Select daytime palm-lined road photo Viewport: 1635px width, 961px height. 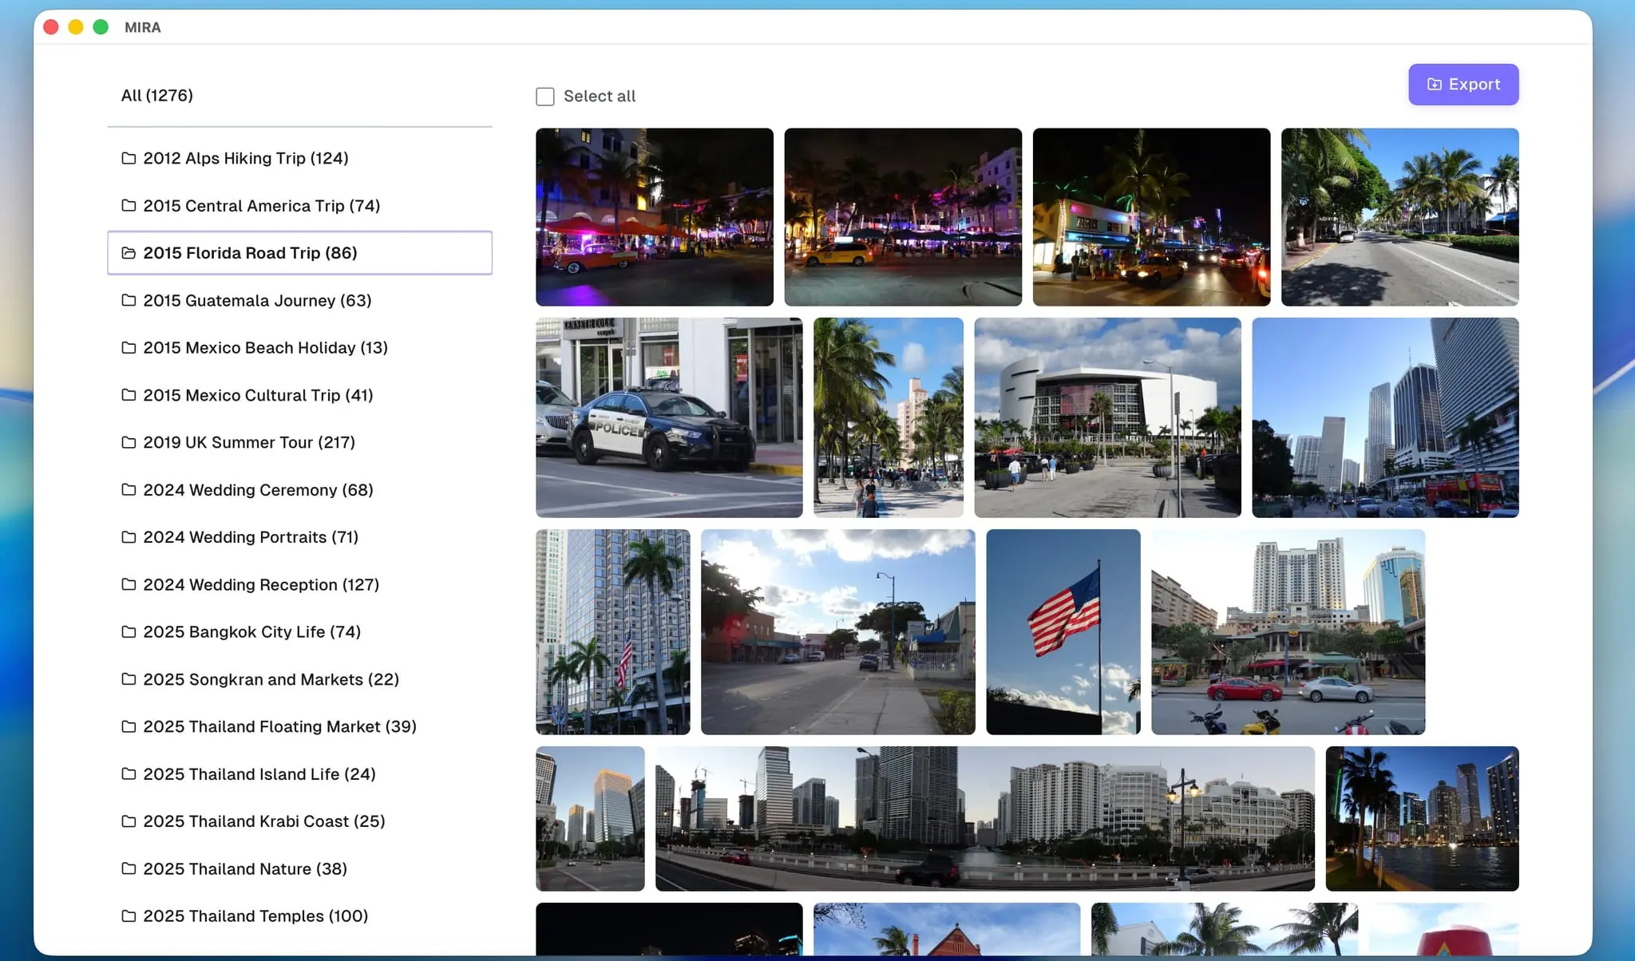click(x=1400, y=217)
